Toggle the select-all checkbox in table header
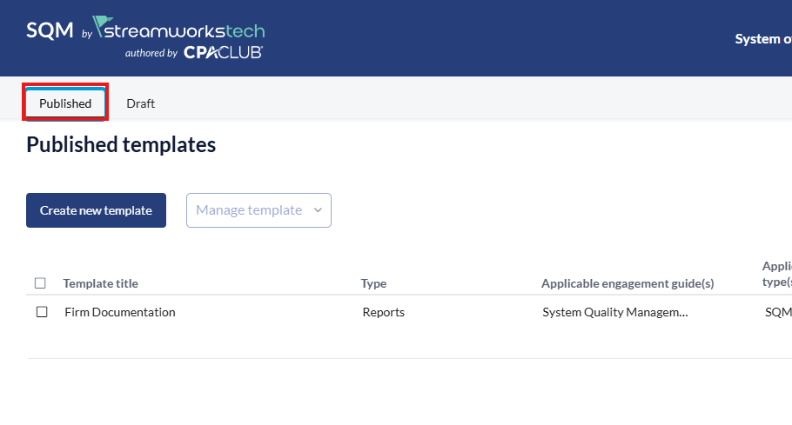The image size is (792, 425). pos(40,283)
